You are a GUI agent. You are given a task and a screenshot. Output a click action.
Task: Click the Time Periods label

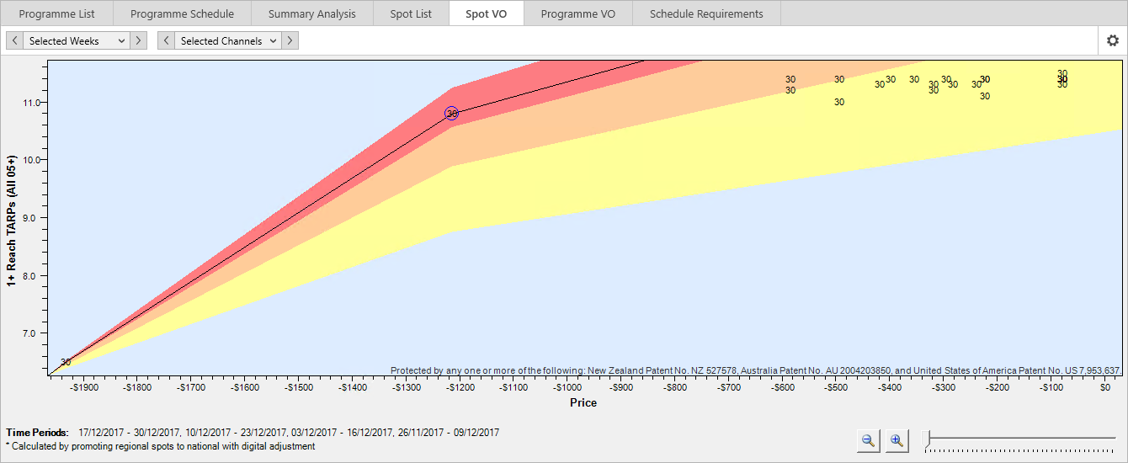37,433
